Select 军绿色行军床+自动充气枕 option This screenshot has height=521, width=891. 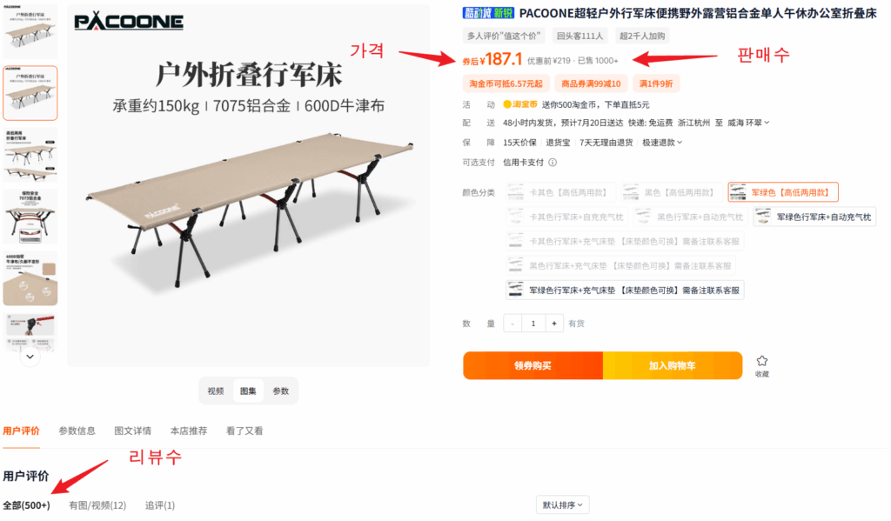[814, 217]
